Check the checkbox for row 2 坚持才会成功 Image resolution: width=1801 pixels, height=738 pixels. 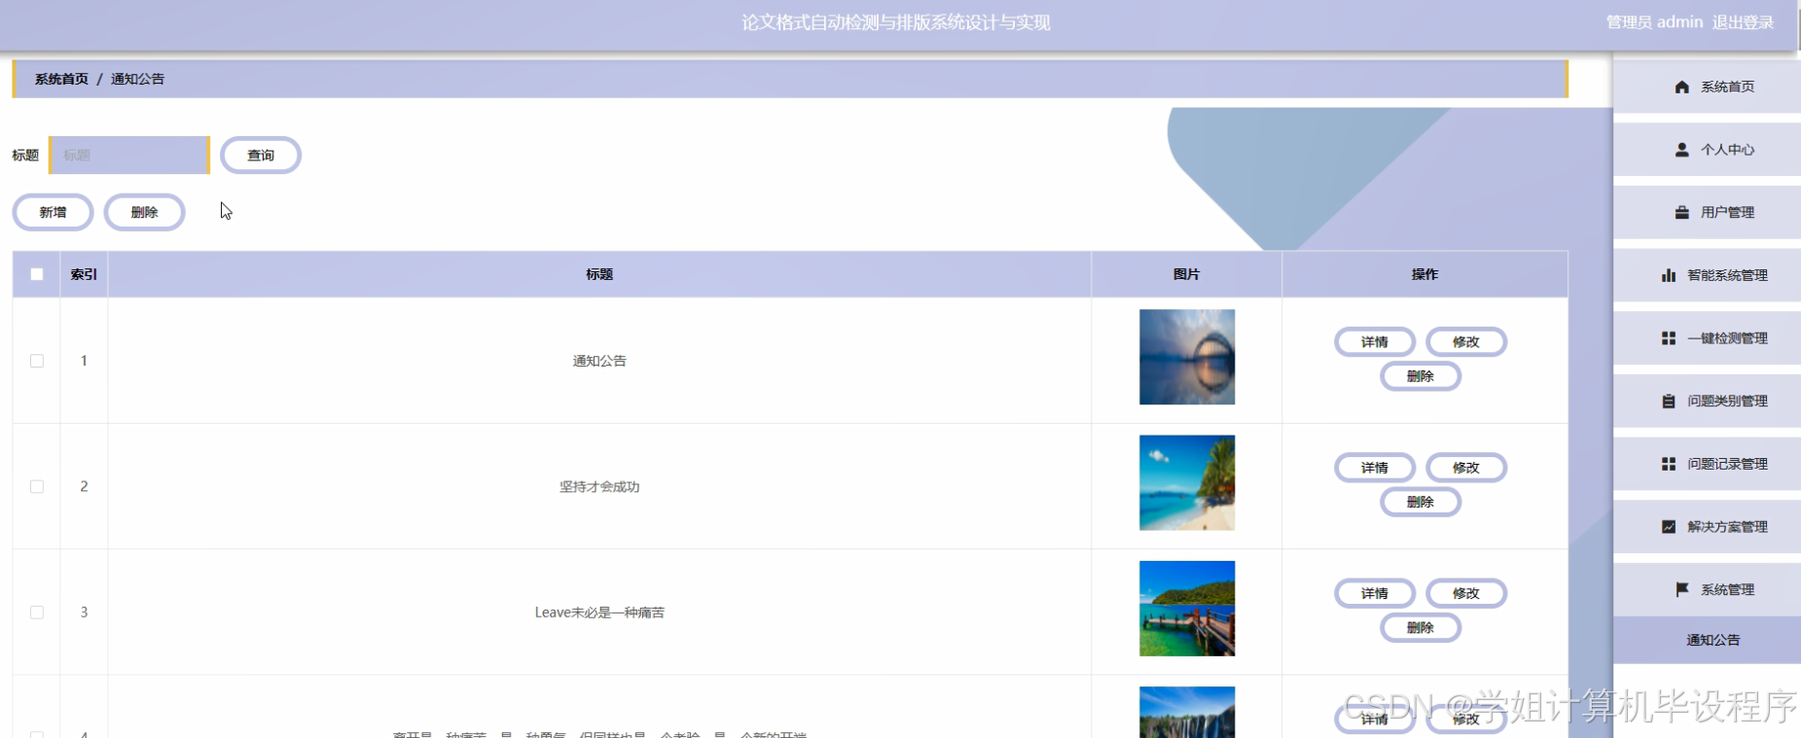[x=37, y=486]
